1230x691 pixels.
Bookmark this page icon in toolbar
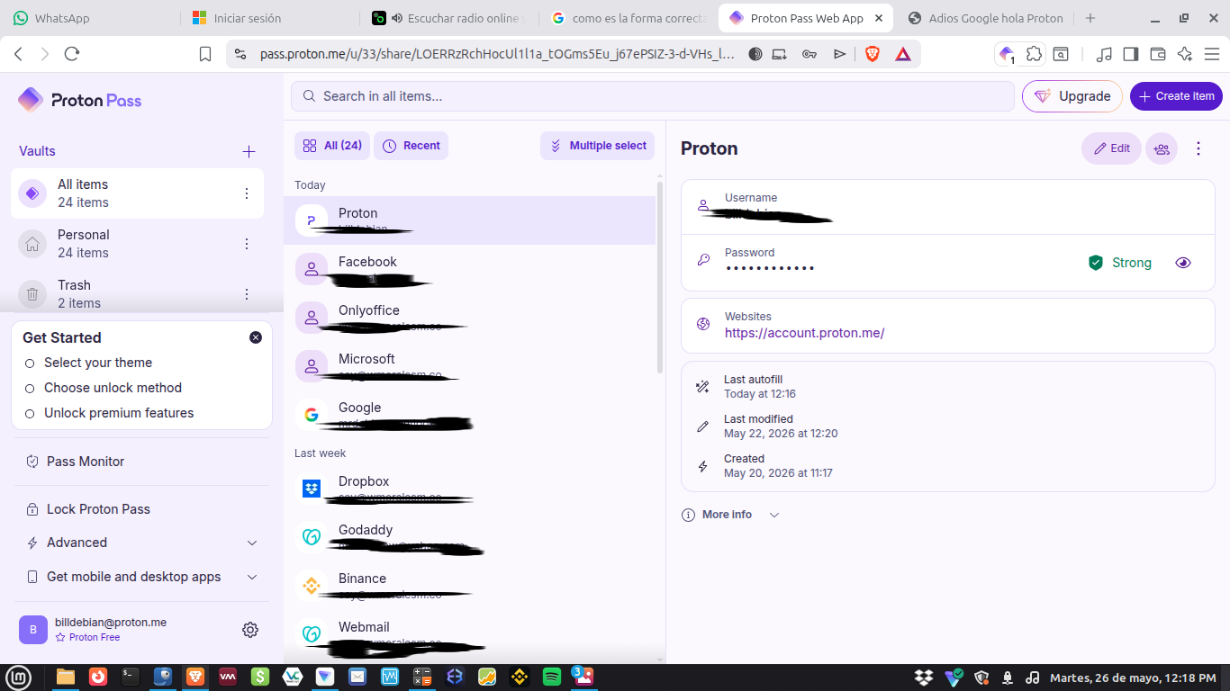[205, 54]
